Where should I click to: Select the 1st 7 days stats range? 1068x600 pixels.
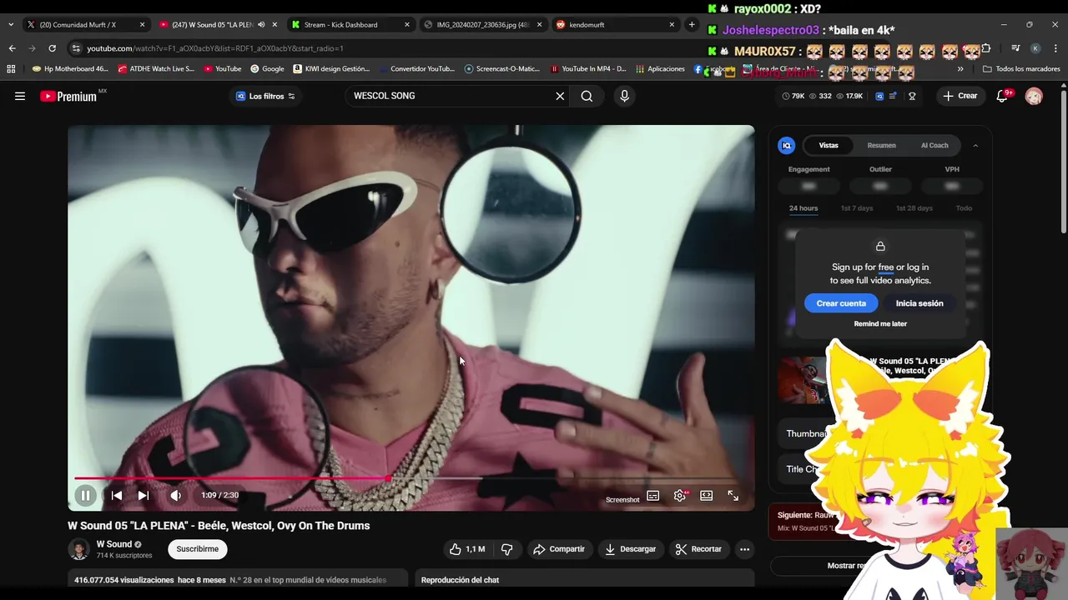tap(857, 208)
